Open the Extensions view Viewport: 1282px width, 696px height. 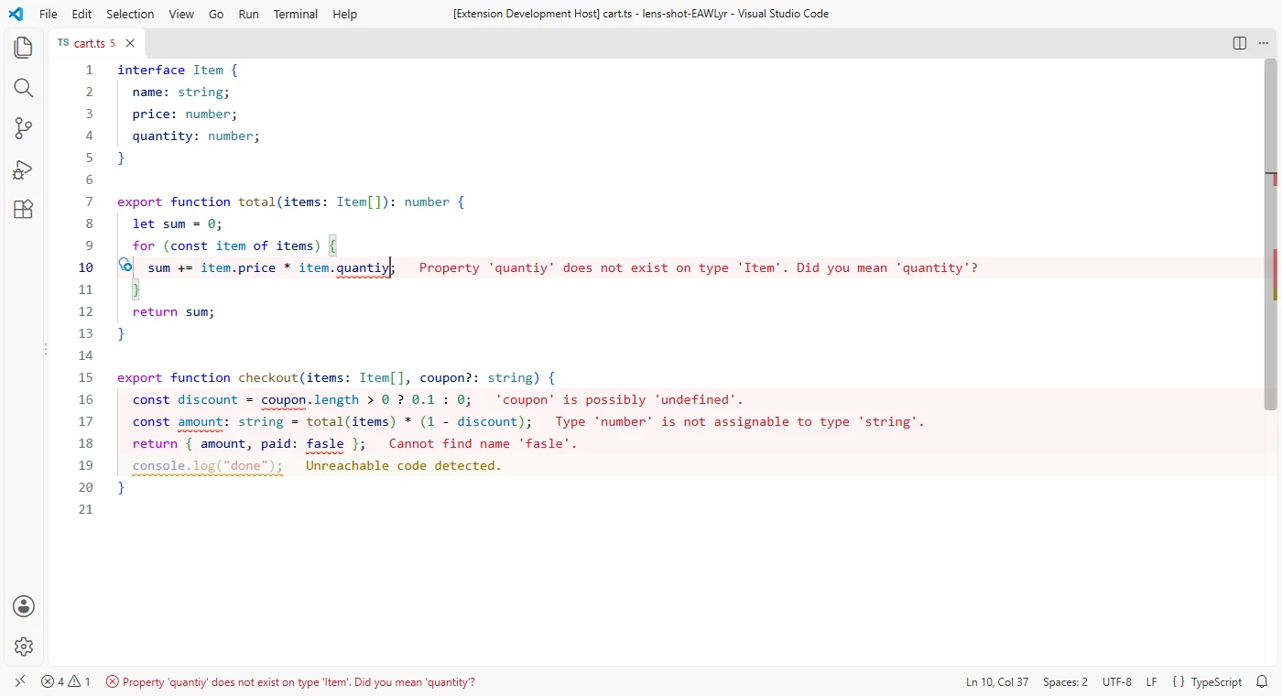pos(24,210)
